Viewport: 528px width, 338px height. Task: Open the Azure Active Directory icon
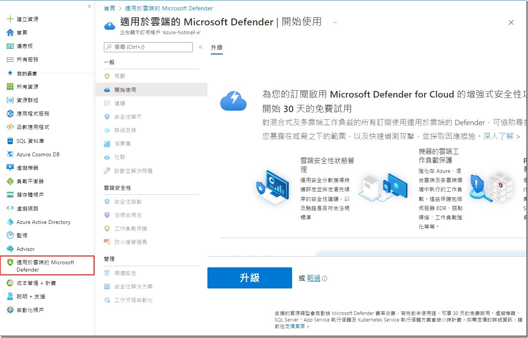click(x=10, y=222)
